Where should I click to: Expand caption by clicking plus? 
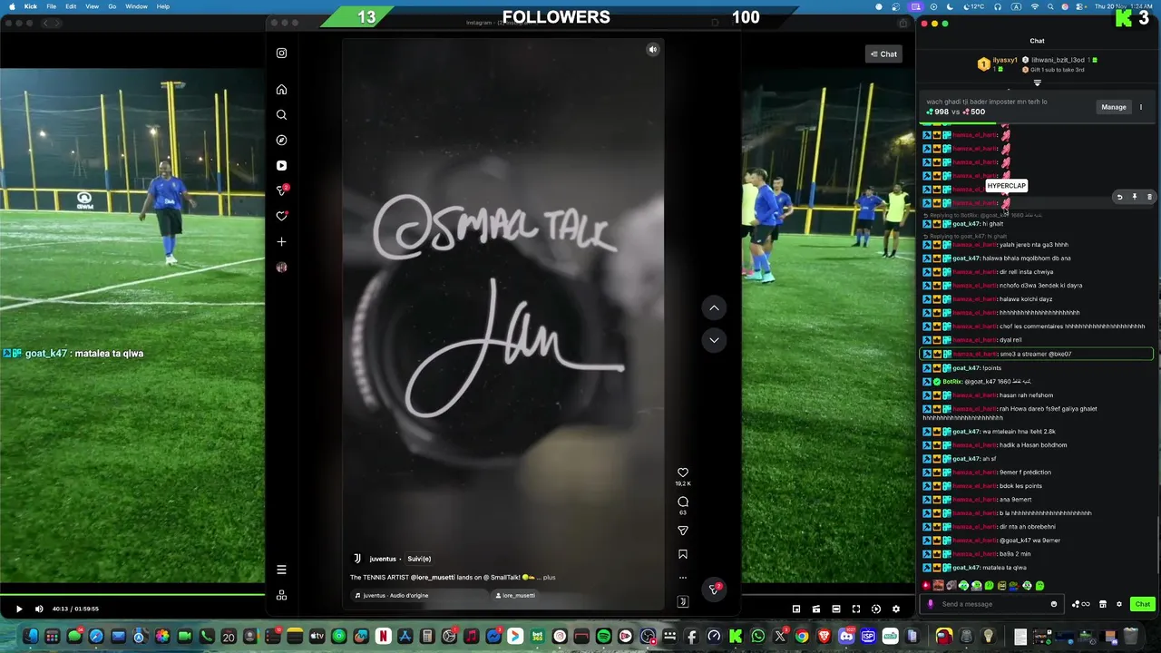pyautogui.click(x=549, y=577)
